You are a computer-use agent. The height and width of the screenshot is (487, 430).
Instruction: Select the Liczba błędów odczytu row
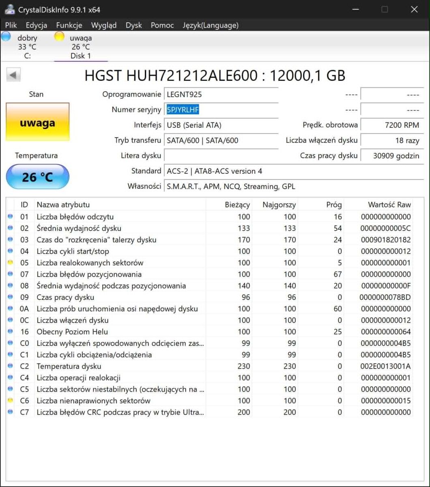[210, 217]
